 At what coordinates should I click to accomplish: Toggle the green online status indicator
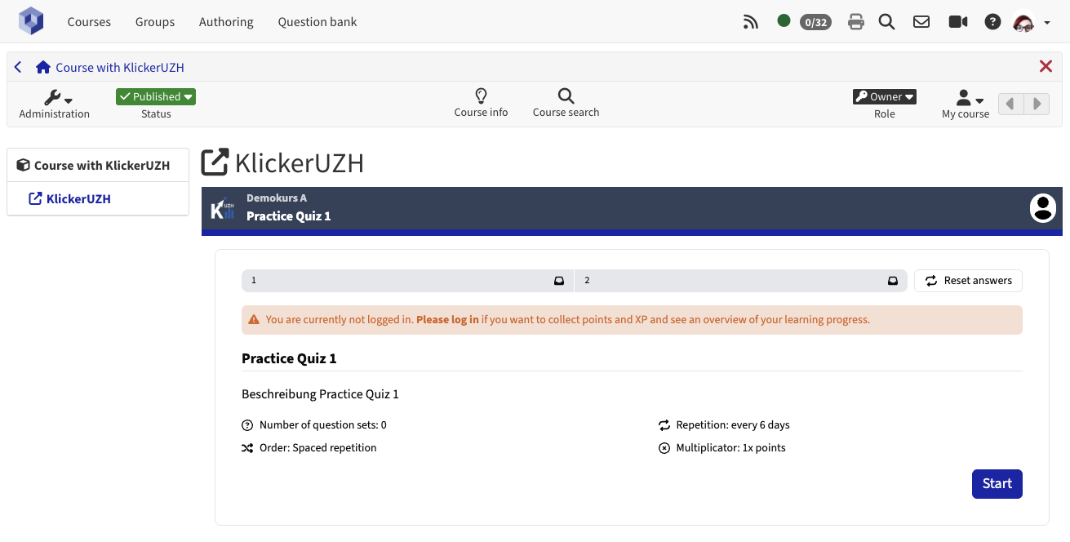pyautogui.click(x=784, y=21)
